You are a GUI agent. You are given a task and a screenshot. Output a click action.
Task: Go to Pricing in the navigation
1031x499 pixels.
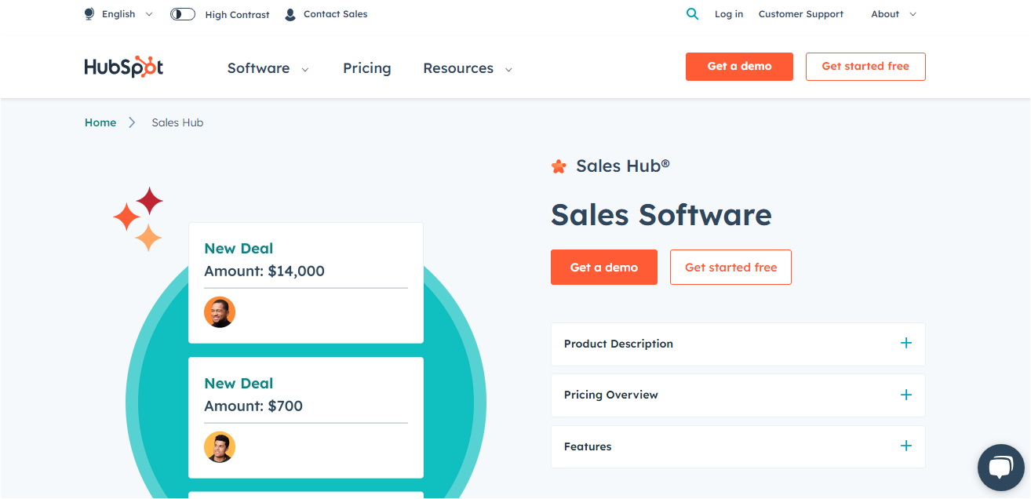click(366, 68)
